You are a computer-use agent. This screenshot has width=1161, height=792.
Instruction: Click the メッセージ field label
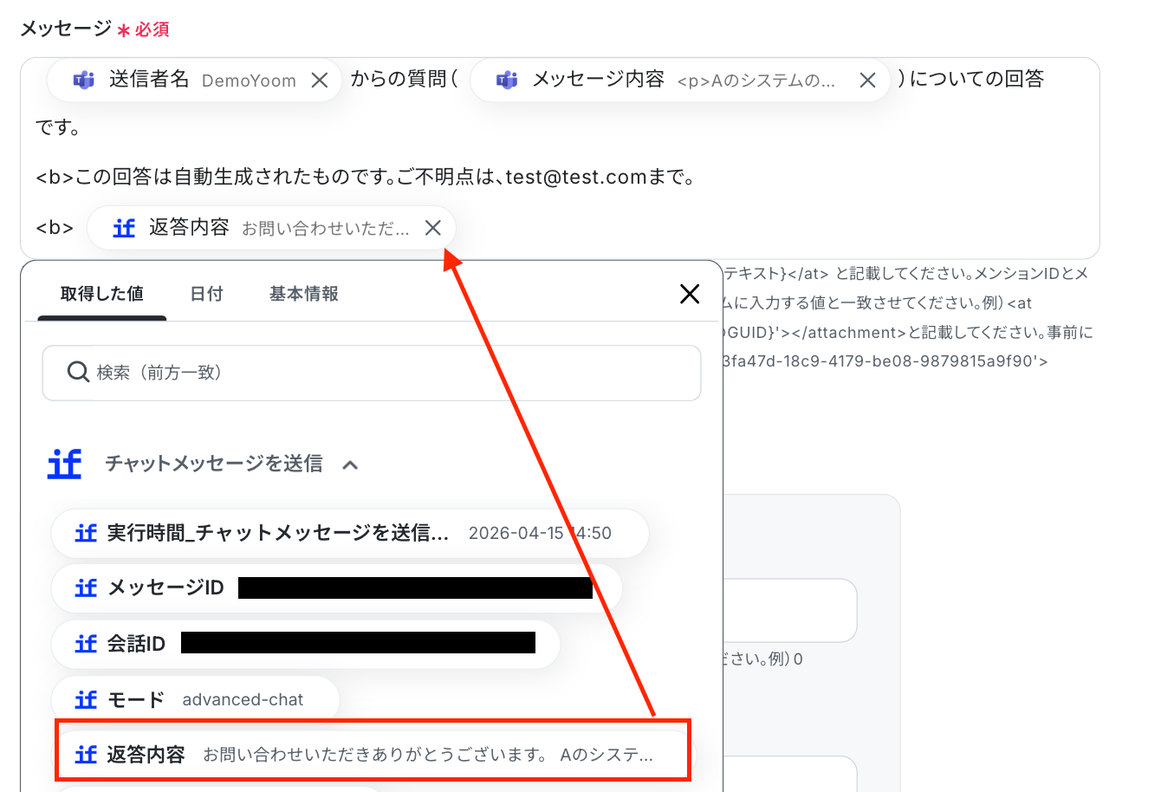click(66, 29)
